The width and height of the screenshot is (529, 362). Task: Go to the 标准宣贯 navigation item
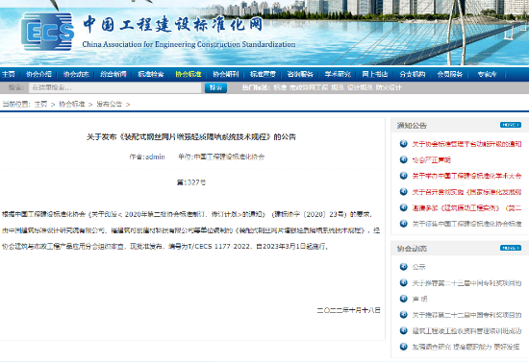(263, 74)
